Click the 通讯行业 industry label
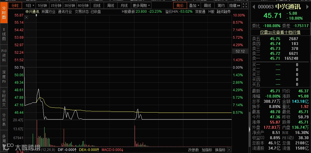This screenshot has width=311, height=153. coord(65,12)
